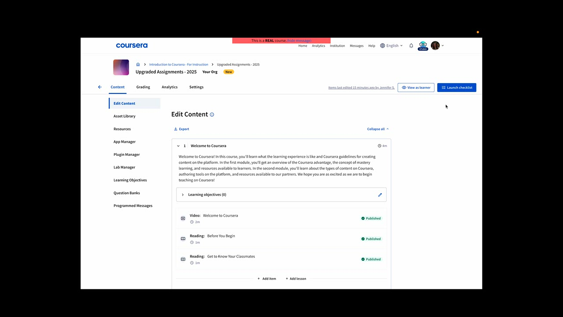Switch to the Settings tab

[x=196, y=87]
